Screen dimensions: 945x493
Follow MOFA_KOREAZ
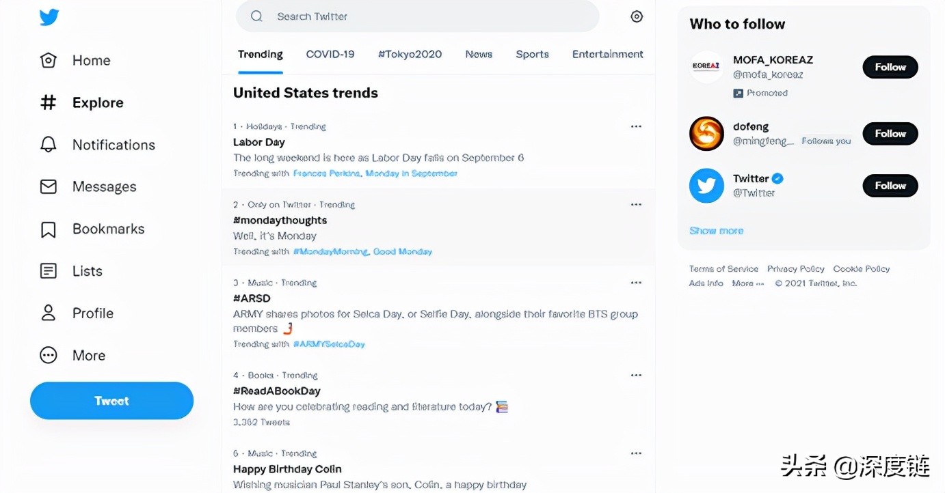(x=890, y=67)
